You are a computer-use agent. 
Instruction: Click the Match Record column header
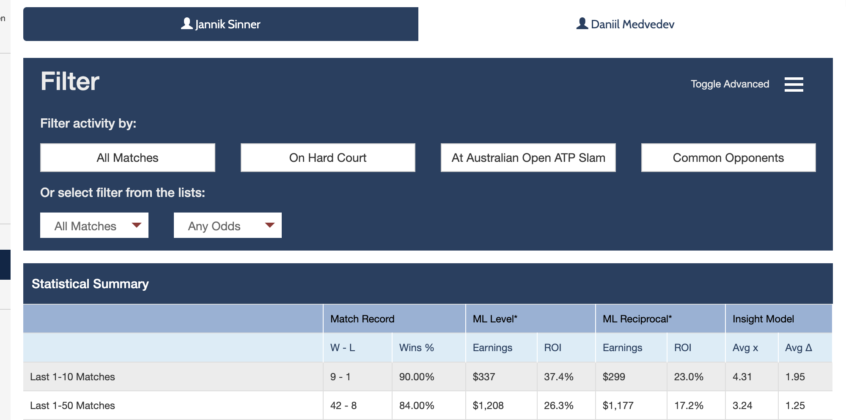[394, 319]
